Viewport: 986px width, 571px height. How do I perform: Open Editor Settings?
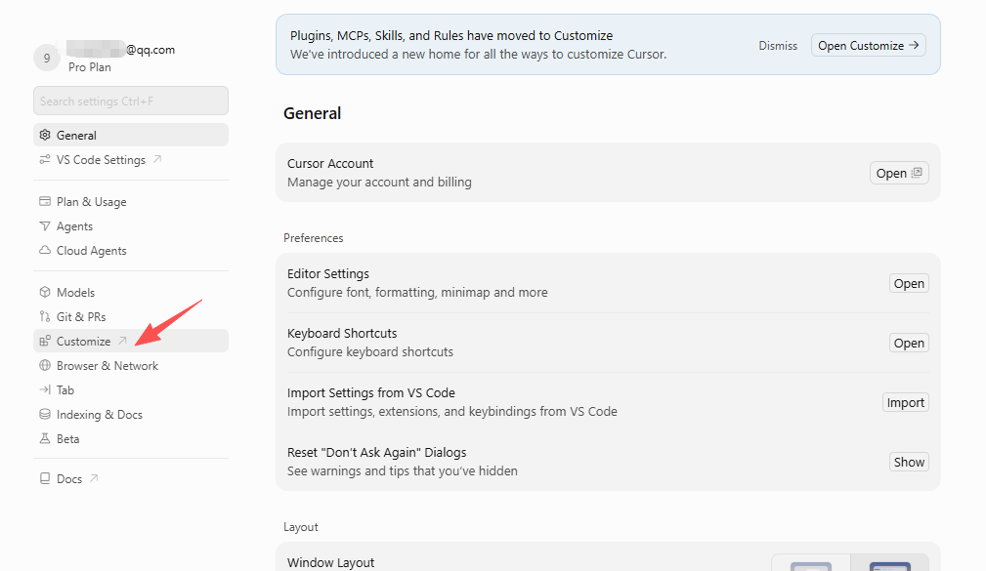909,283
